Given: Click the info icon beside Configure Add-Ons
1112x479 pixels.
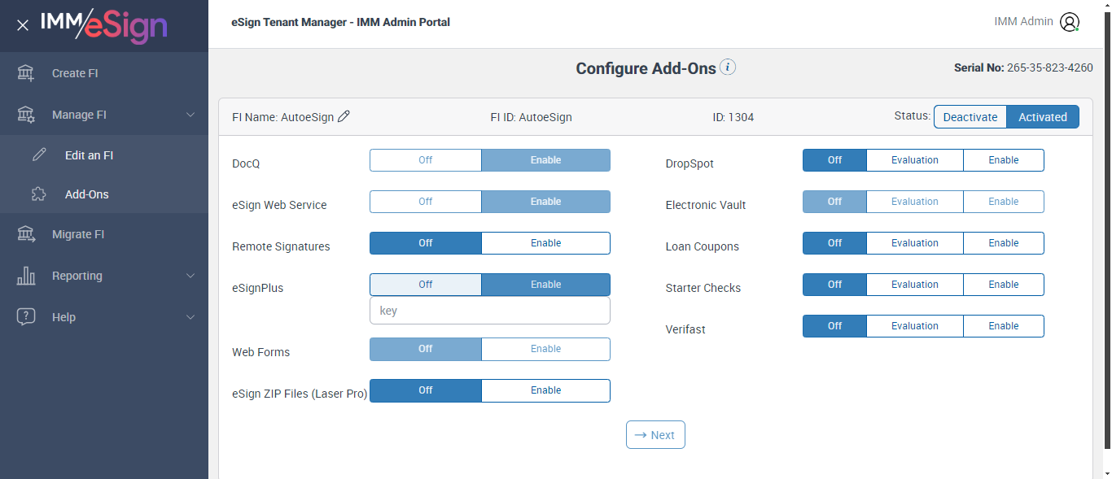Looking at the screenshot, I should coord(728,67).
